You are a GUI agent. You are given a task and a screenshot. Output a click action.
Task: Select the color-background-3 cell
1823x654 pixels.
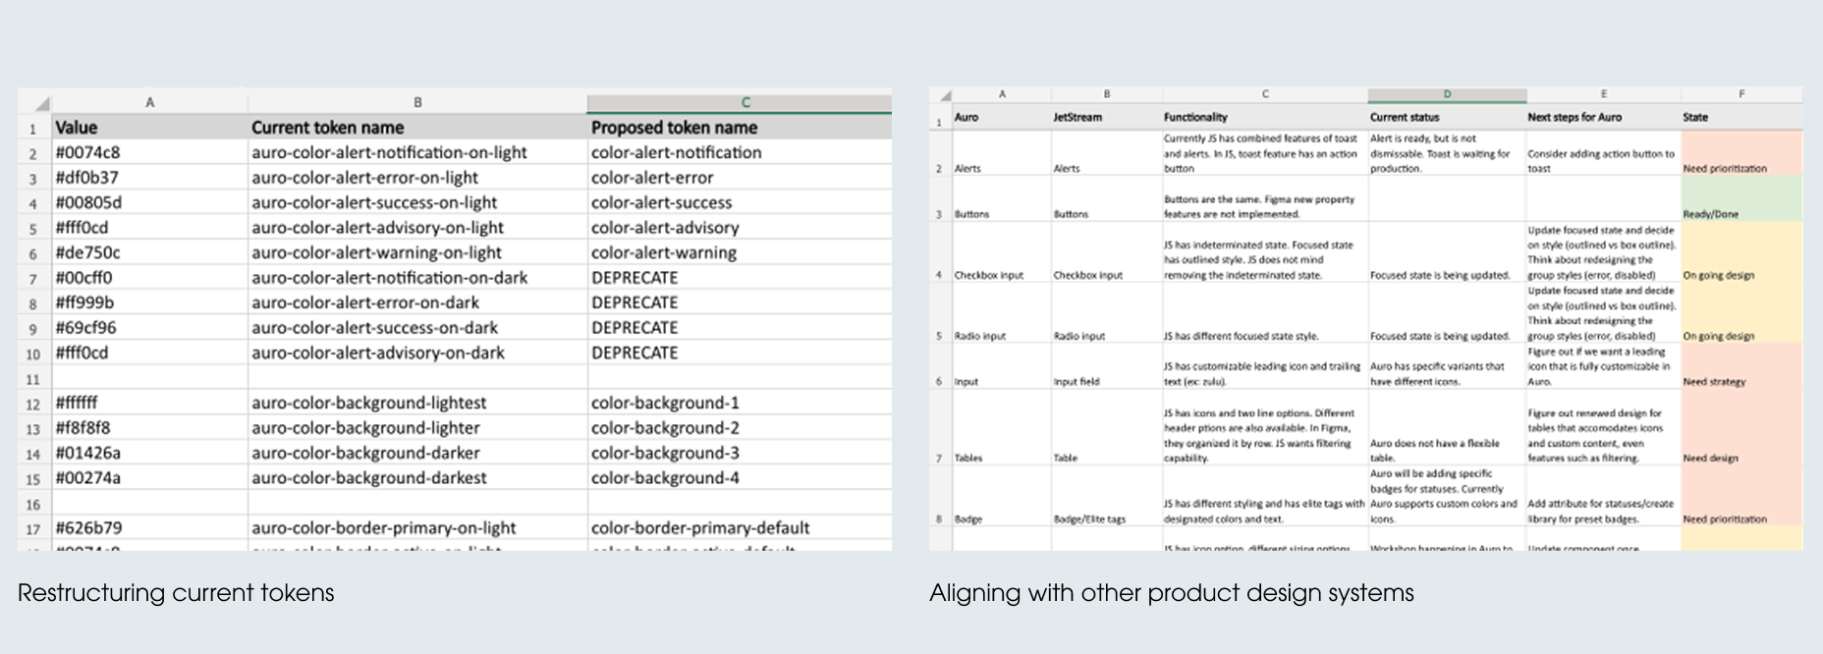(739, 453)
